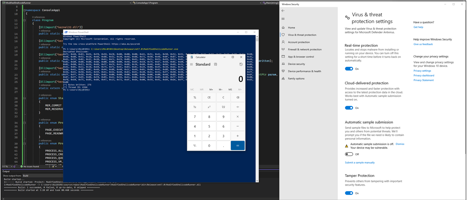Click the square root key in Calculator
Image resolution: width=467 pixels, height=200 pixels.
click(223, 107)
